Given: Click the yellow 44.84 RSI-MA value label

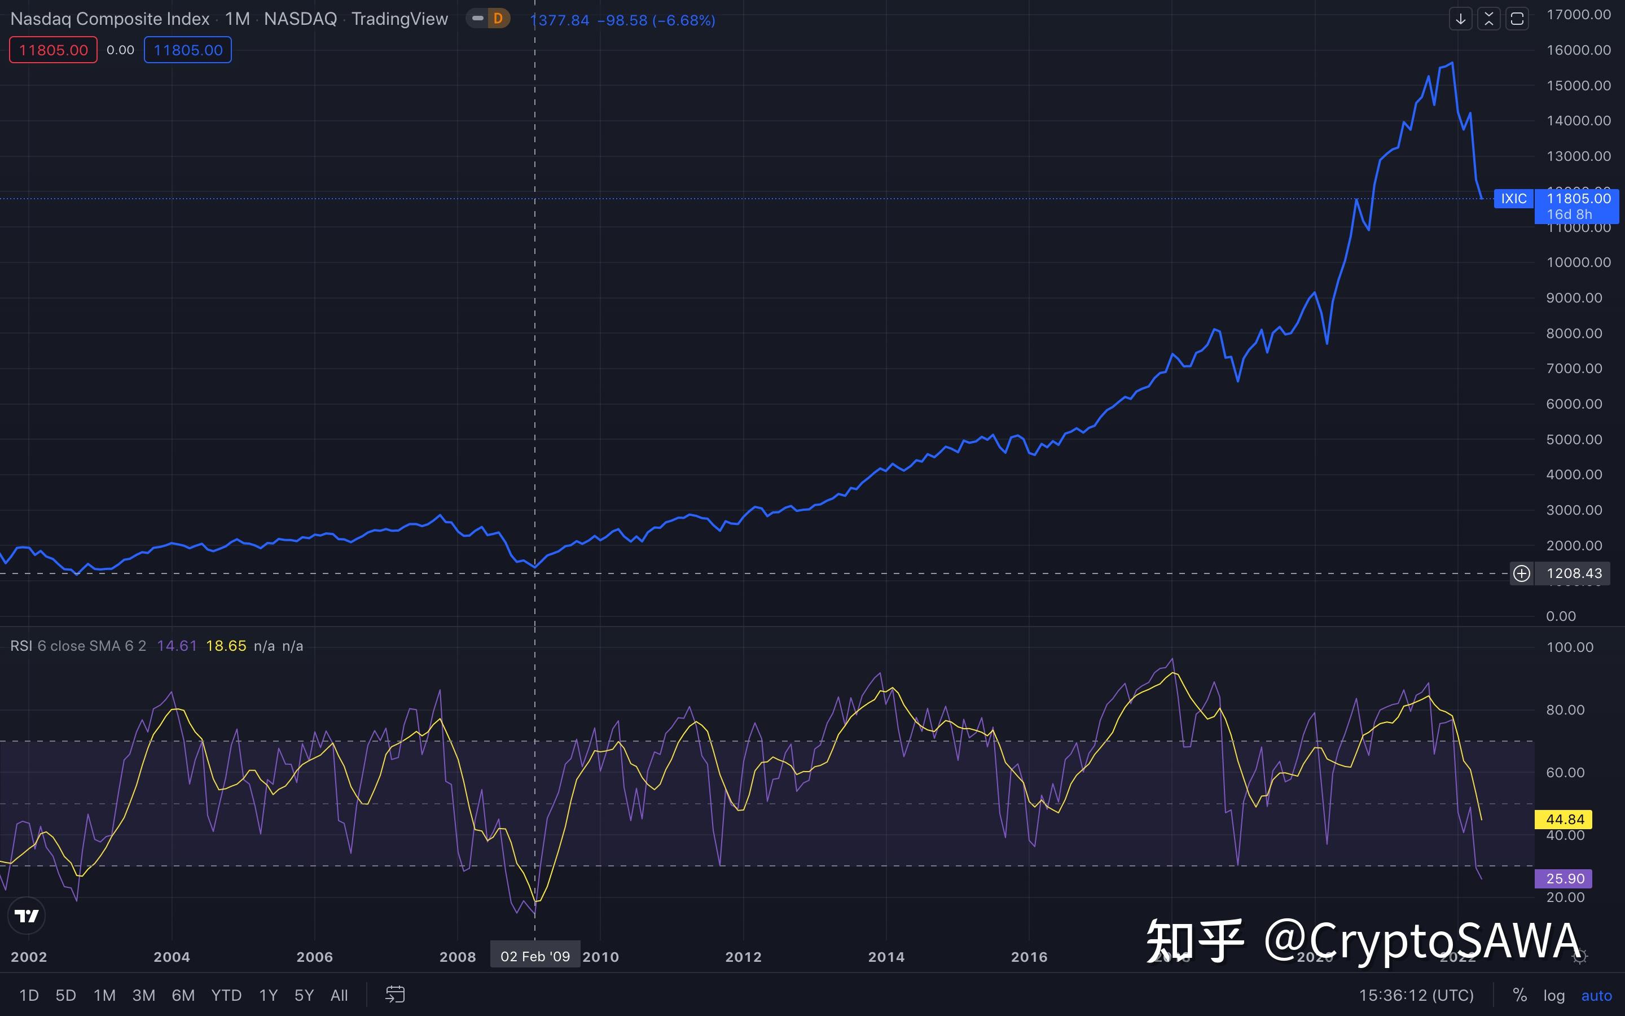Looking at the screenshot, I should point(1564,819).
